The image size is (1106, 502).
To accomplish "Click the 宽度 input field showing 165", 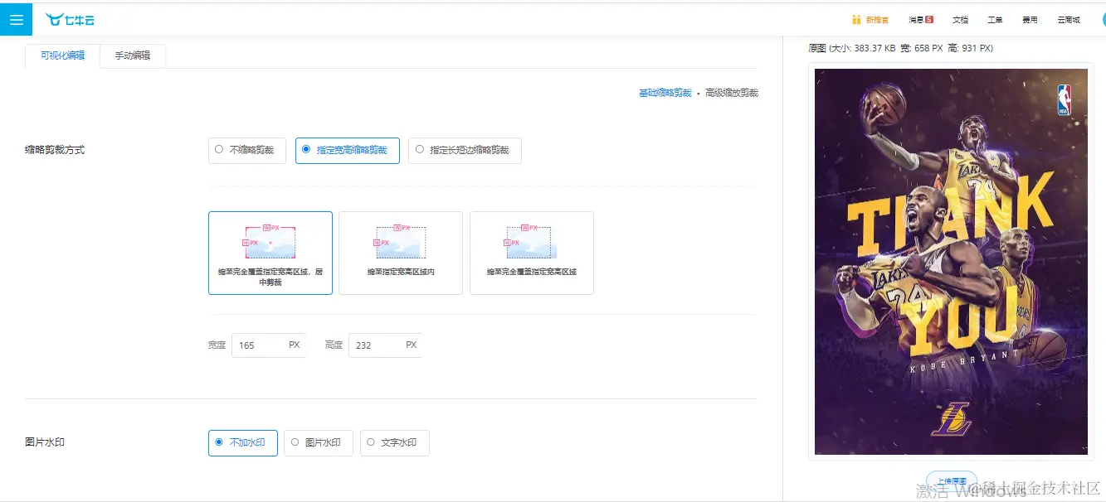I will 269,345.
